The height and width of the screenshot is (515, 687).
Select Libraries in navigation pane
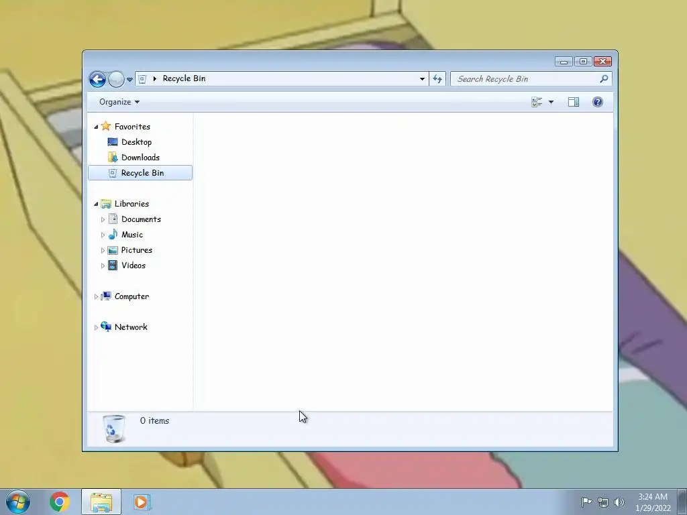pos(131,204)
